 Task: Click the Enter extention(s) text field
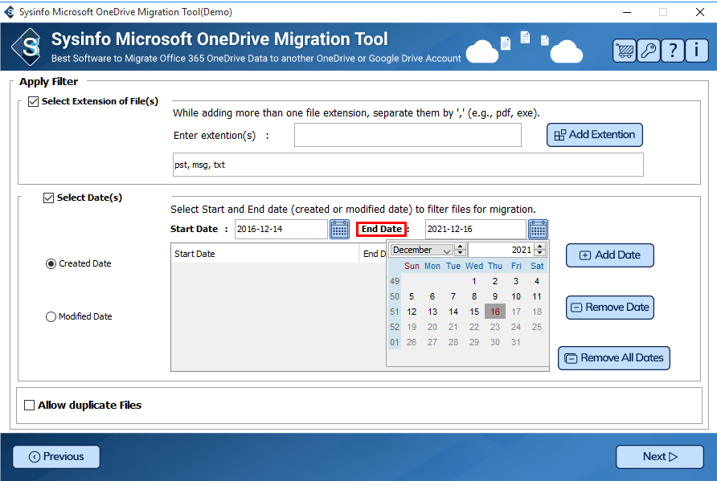(407, 135)
